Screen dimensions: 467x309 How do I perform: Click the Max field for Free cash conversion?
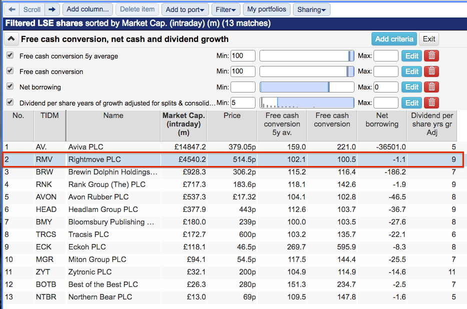[386, 71]
